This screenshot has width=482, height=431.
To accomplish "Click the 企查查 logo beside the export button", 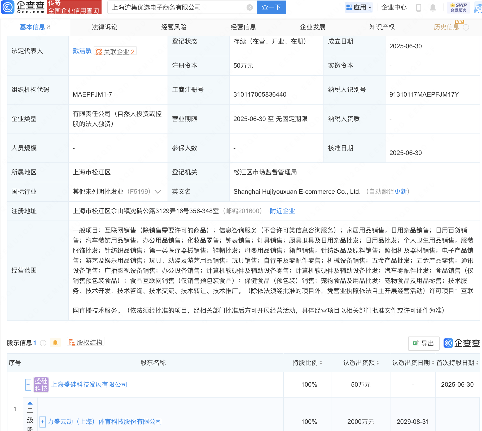I will (462, 343).
